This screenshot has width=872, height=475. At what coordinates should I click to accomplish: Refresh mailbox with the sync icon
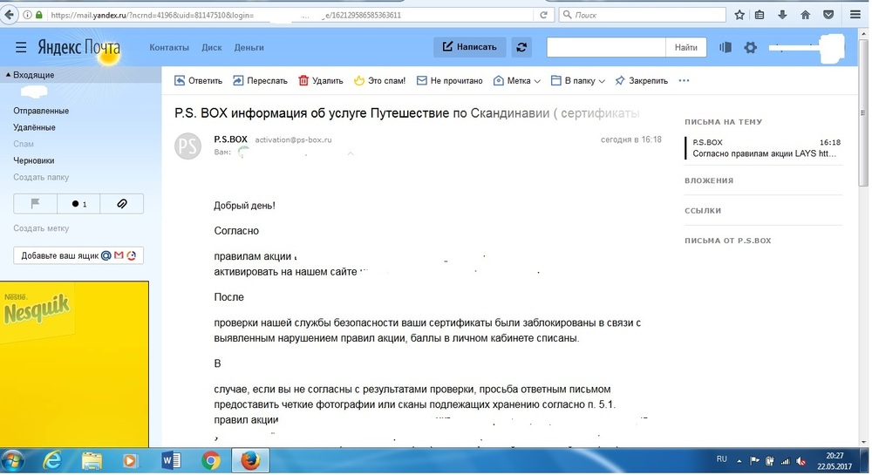click(x=521, y=47)
